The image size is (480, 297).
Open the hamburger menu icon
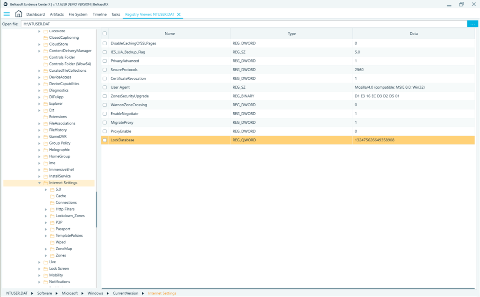[x=7, y=14]
